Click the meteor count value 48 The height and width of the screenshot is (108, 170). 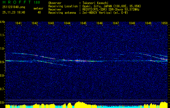click(39, 12)
